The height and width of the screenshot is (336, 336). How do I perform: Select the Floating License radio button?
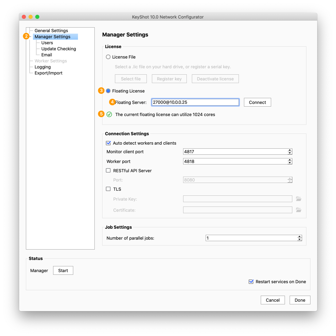click(108, 91)
